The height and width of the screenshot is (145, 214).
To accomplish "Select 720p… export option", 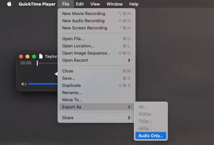I will [151, 121].
